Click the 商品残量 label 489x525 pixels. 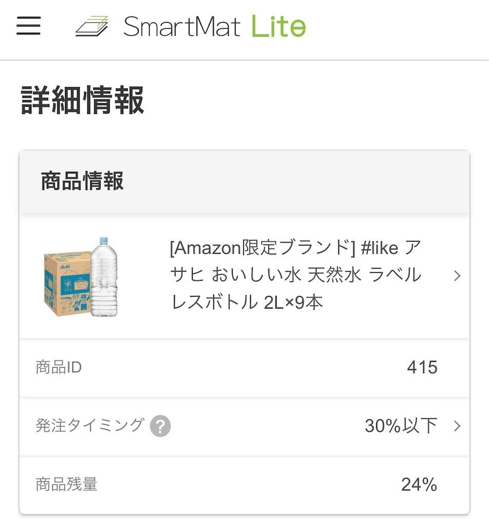(66, 484)
